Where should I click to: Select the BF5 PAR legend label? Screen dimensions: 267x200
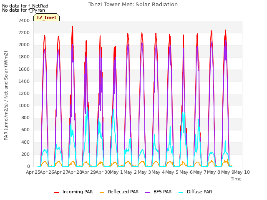pyautogui.click(x=162, y=192)
